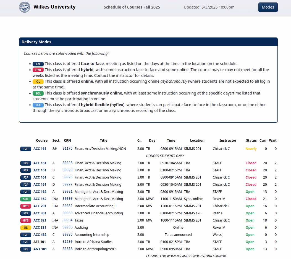This screenshot has height=259, width=291.
Task: Click the HYB badge beside ACC 201
Action: click(26, 206)
